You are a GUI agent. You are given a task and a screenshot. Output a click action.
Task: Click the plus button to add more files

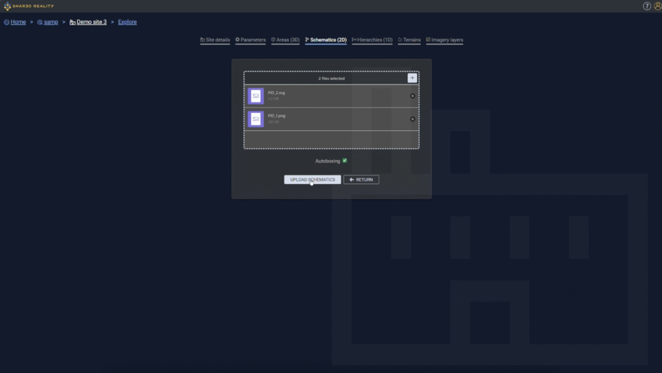coord(412,77)
